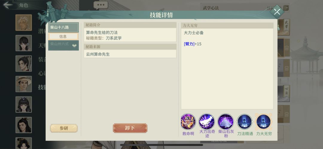Choose the female portrait with blue hairpin
This screenshot has height=149, width=323.
tap(24, 105)
